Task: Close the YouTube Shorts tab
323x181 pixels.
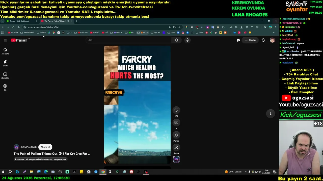Action: pos(71,21)
